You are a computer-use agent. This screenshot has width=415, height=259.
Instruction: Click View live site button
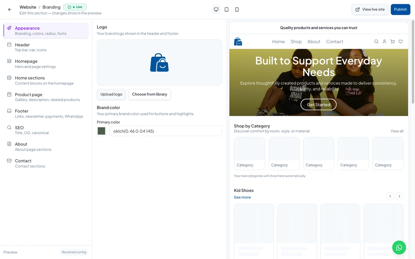pyautogui.click(x=370, y=9)
